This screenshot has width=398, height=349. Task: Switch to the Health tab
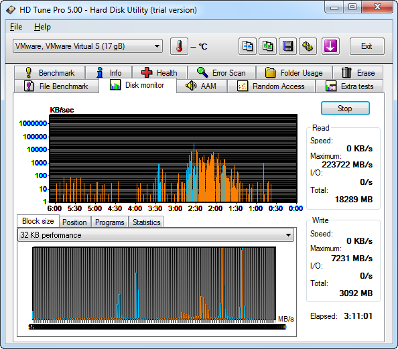coord(160,73)
